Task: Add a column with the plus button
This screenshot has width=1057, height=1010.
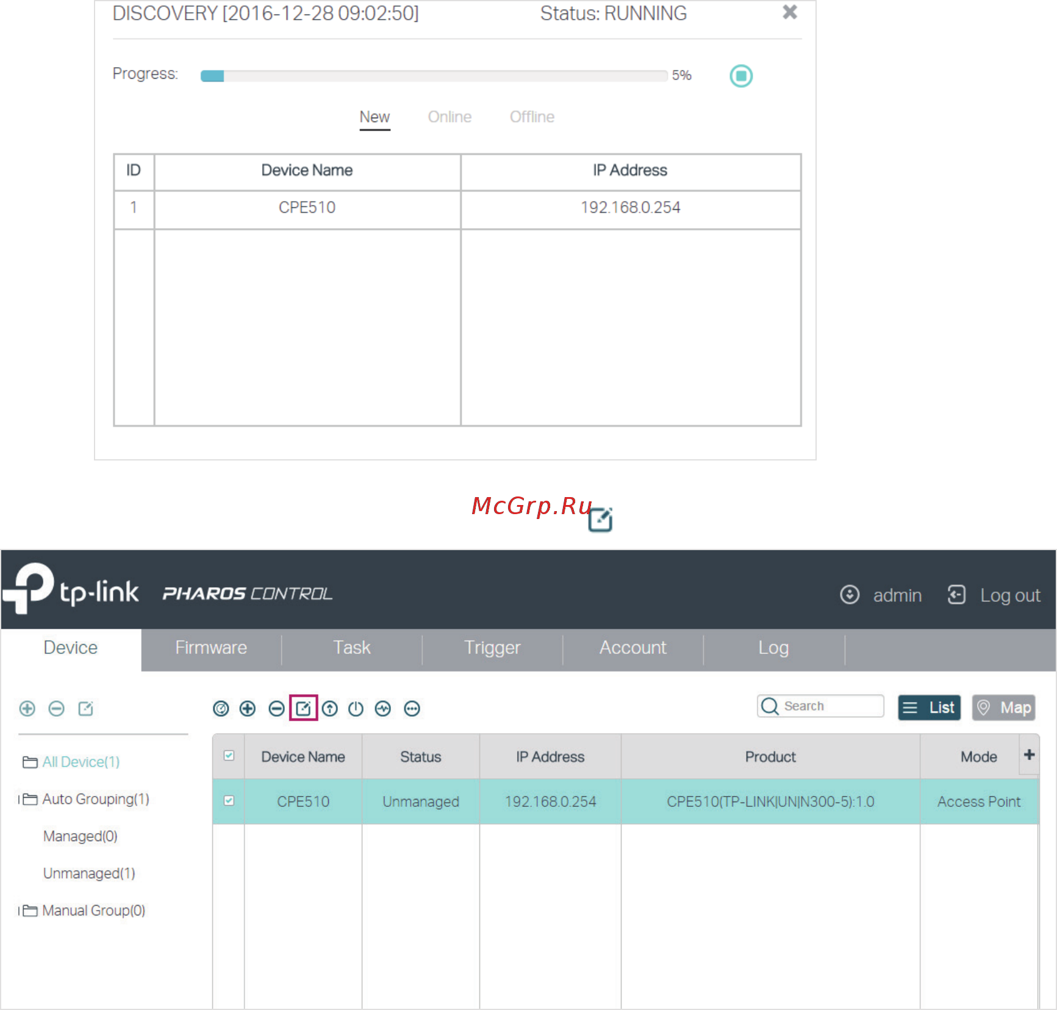Action: point(1030,755)
